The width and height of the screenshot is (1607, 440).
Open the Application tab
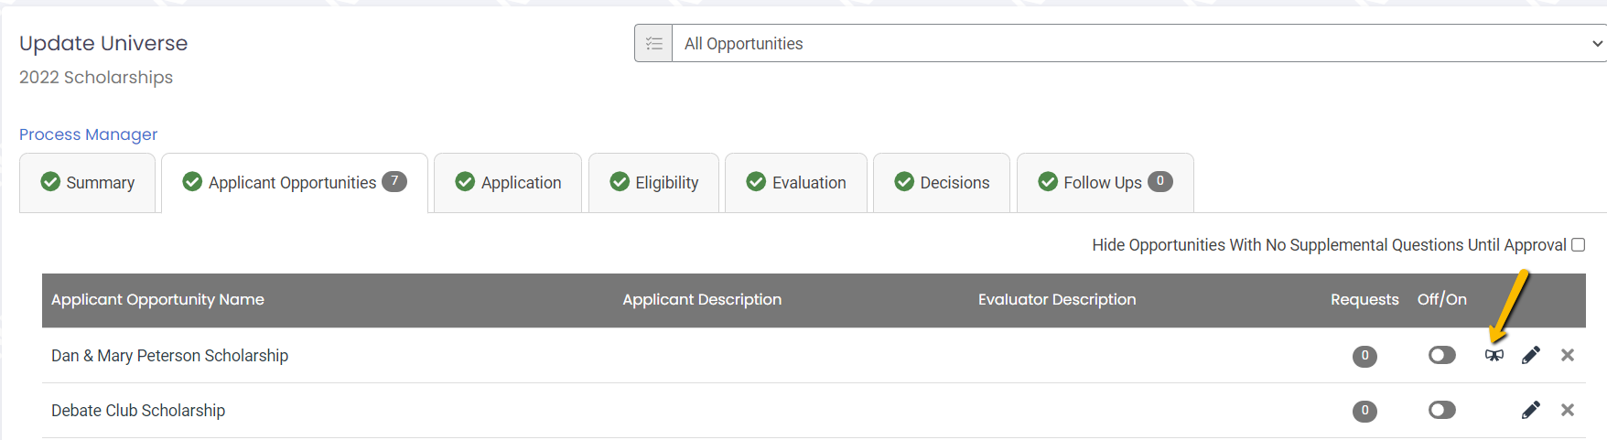(508, 183)
